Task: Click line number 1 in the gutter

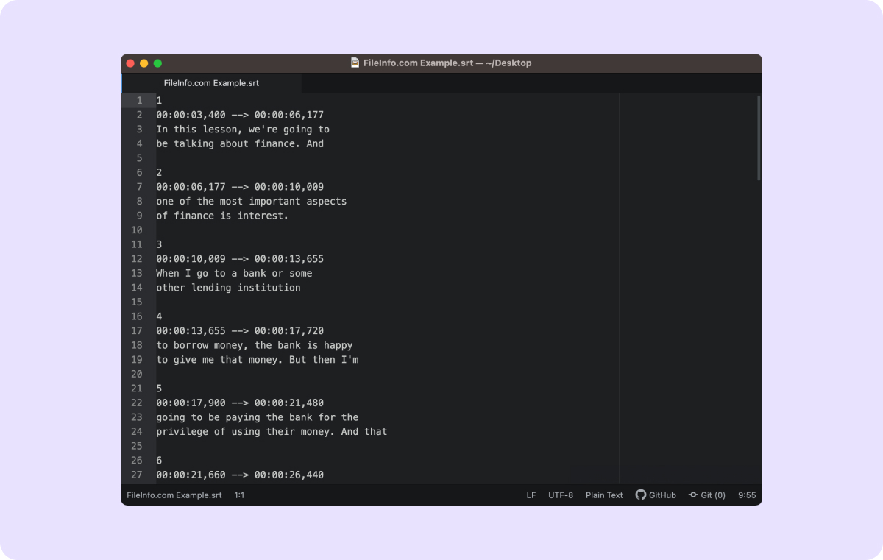Action: click(x=139, y=101)
